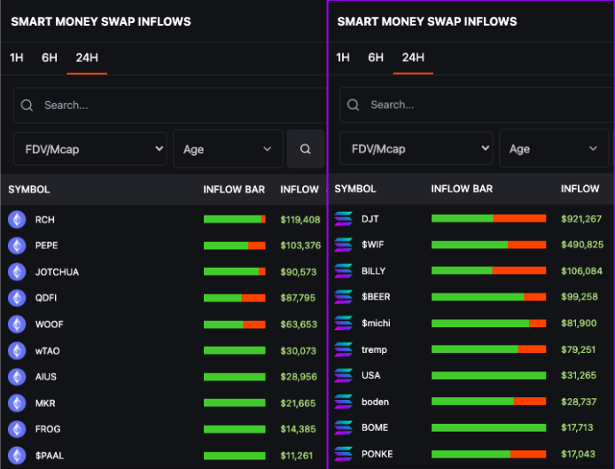Click the boden symbol name
The width and height of the screenshot is (615, 469).
point(376,402)
